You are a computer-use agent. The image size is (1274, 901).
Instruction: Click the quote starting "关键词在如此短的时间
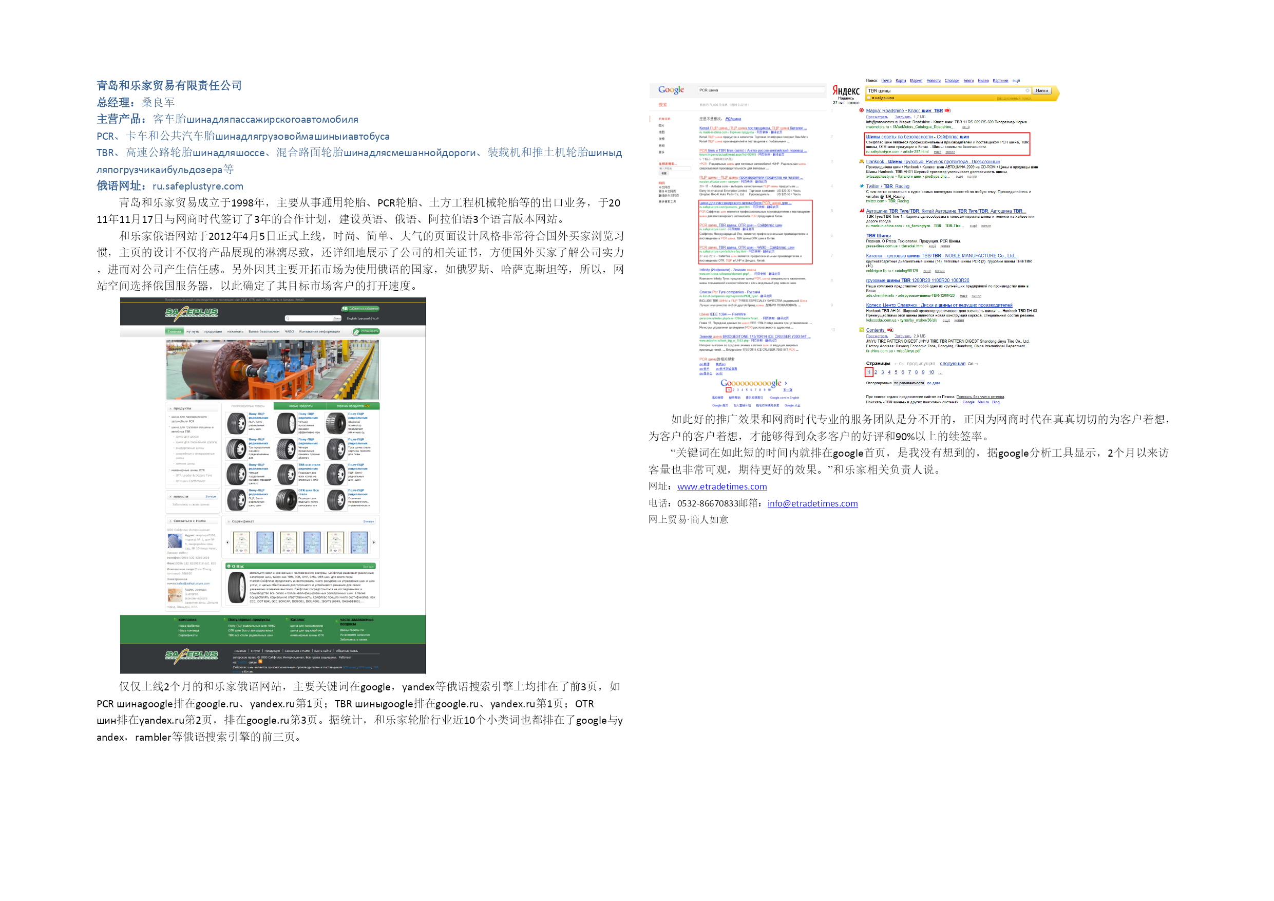[x=909, y=461]
